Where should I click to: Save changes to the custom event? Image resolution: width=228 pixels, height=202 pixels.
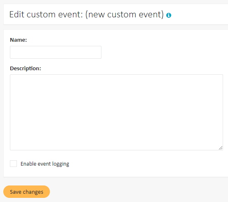click(27, 192)
